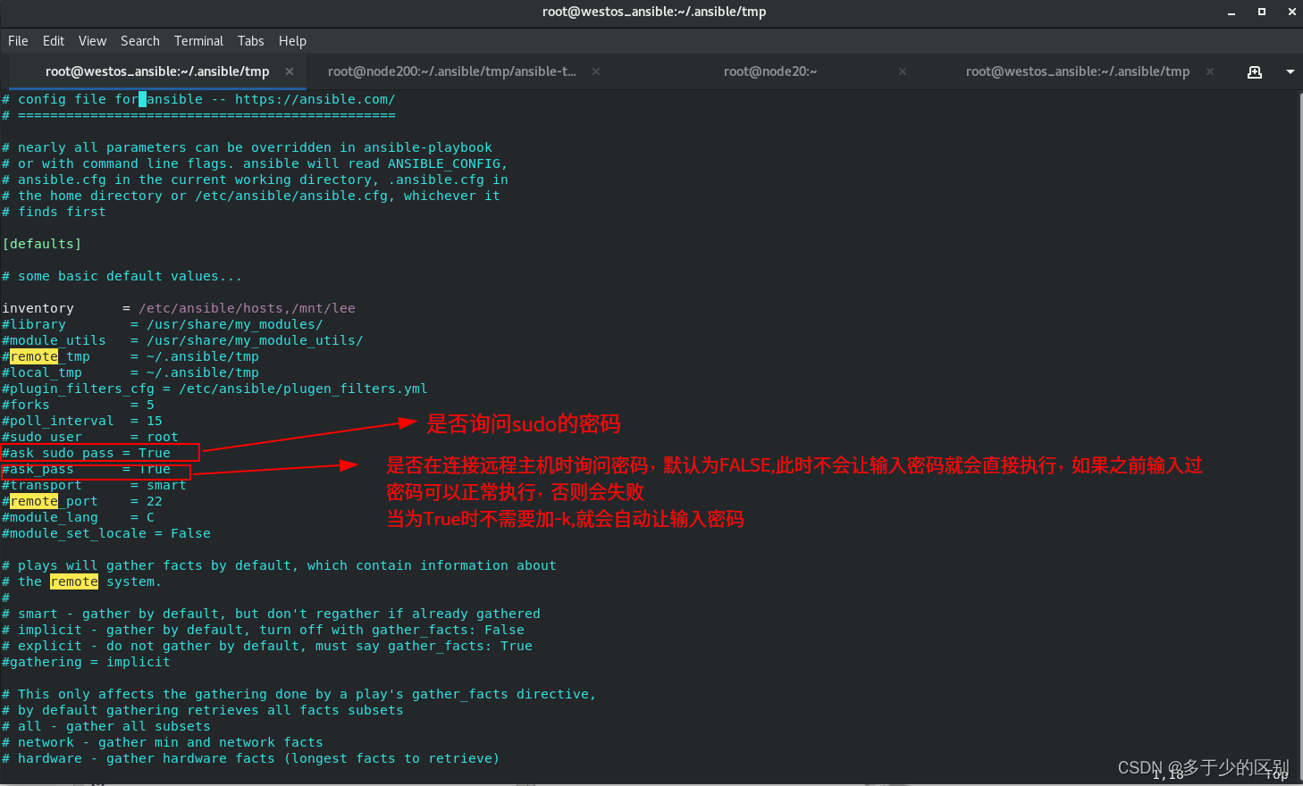This screenshot has width=1303, height=786.
Task: Click the #sudo_user = root line
Action: (x=90, y=437)
